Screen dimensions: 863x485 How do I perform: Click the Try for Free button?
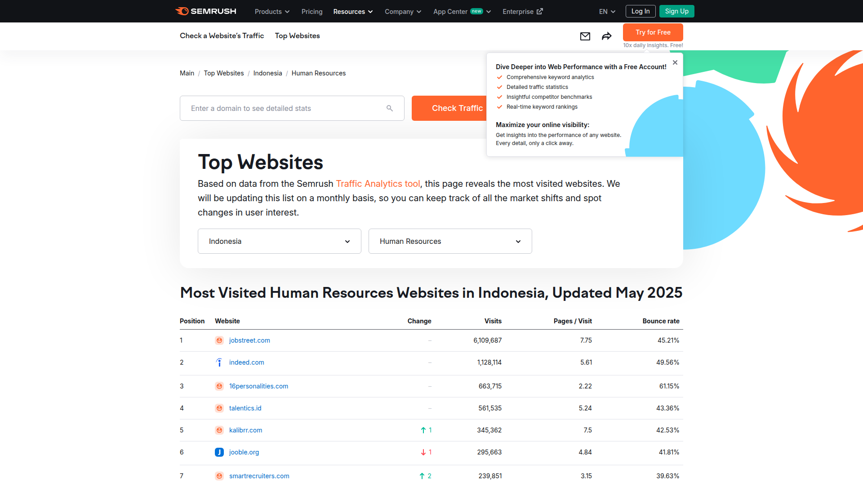coord(653,32)
